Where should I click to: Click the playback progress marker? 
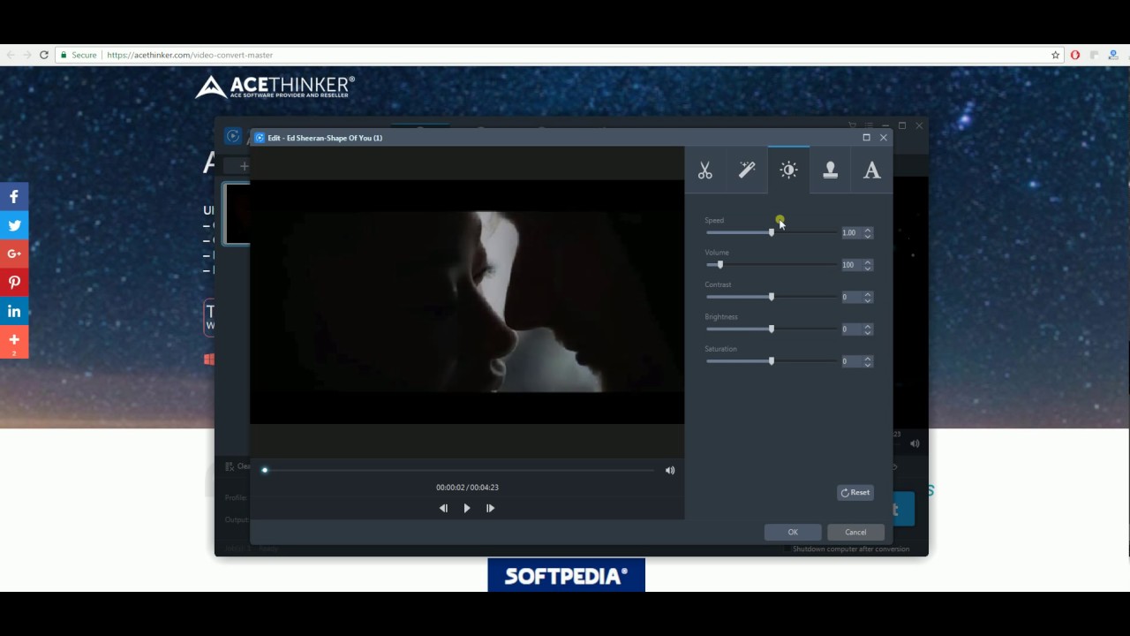[265, 470]
